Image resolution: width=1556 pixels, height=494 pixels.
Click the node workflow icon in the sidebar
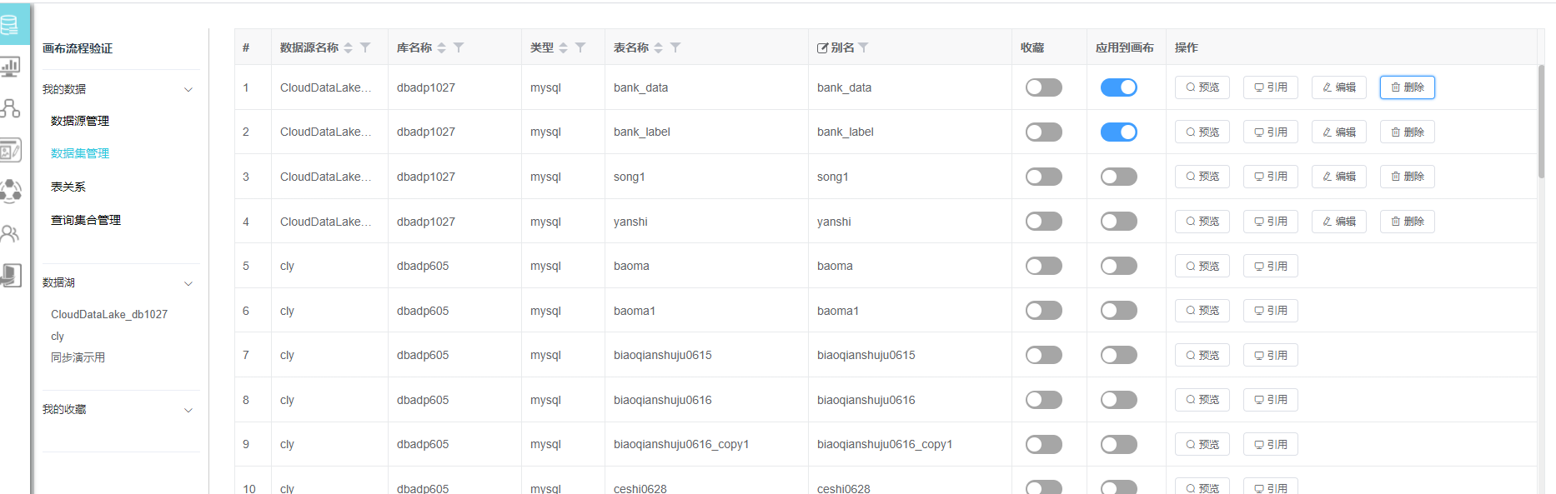[x=10, y=108]
